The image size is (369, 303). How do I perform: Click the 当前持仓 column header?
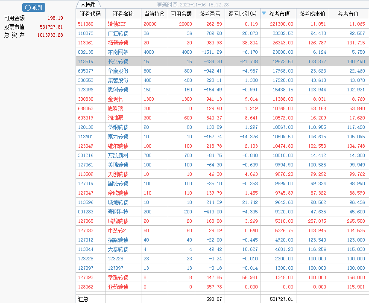tap(155, 14)
